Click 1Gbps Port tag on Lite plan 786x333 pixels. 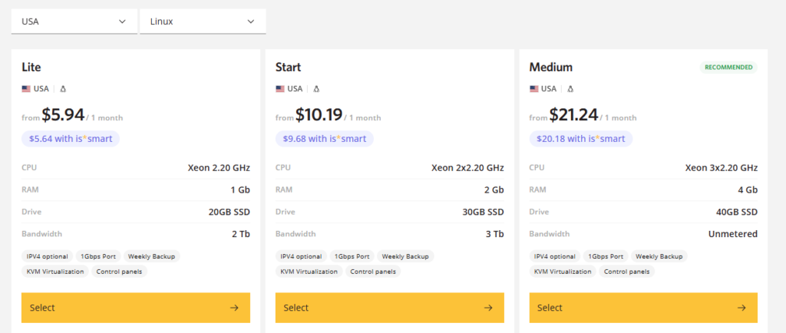coord(98,256)
